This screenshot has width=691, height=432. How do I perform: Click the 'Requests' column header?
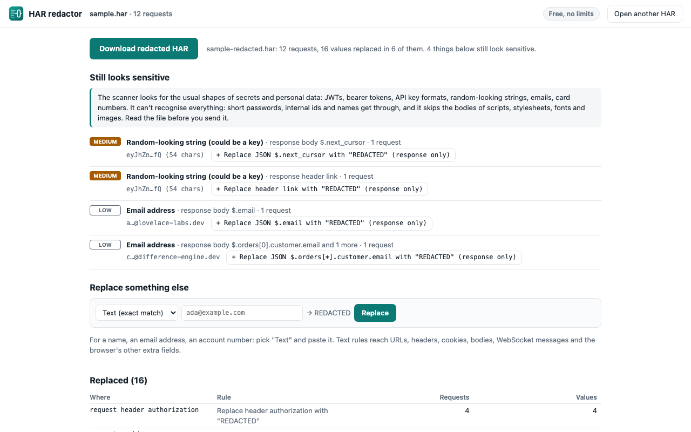(x=455, y=397)
